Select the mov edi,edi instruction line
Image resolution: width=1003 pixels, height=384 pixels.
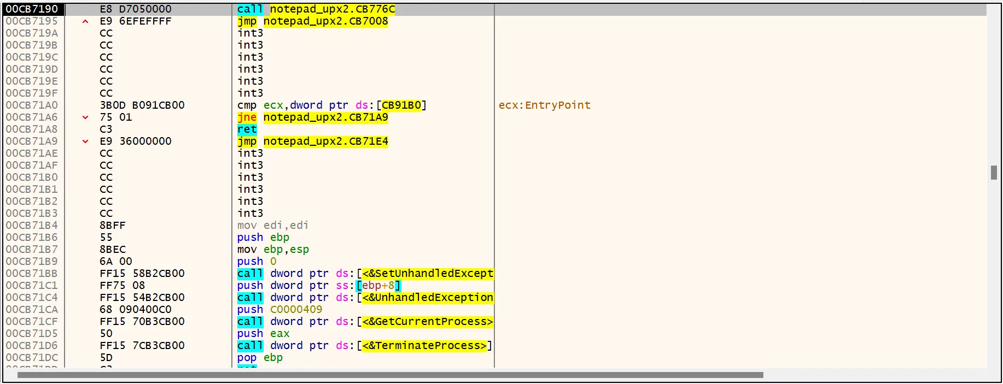tap(272, 226)
